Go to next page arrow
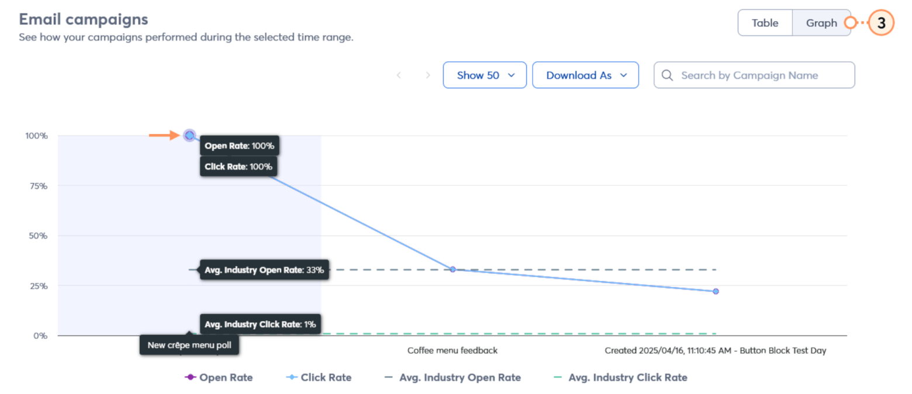The height and width of the screenshot is (394, 912). point(428,75)
